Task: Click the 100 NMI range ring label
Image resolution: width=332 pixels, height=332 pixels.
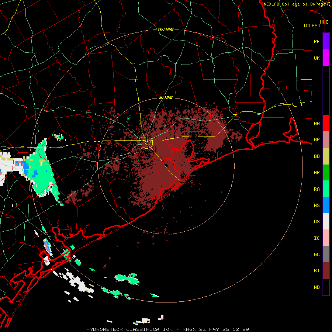Action: coord(166,29)
